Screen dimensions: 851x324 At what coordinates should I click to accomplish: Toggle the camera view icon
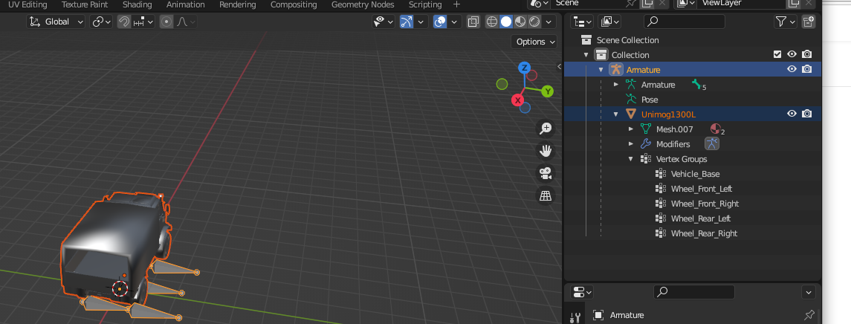tap(546, 173)
